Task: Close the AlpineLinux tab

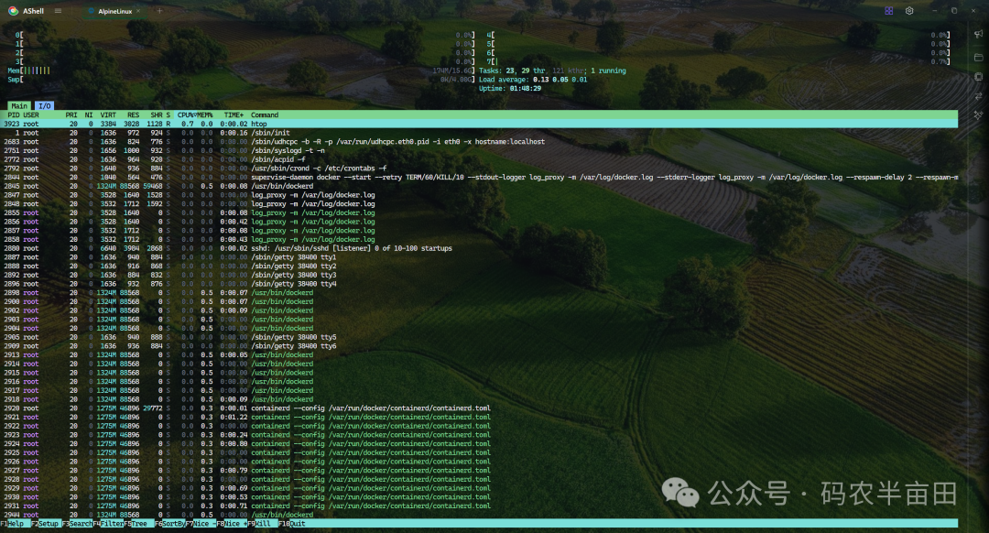Action: 138,11
